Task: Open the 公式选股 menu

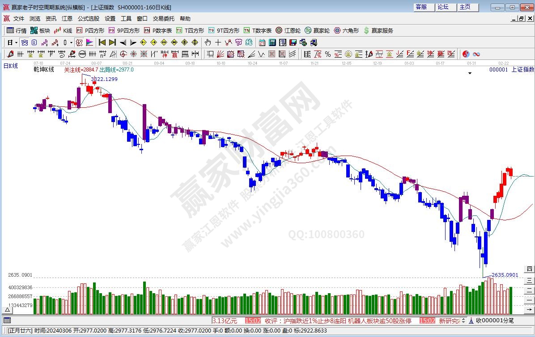Action: 88,19
